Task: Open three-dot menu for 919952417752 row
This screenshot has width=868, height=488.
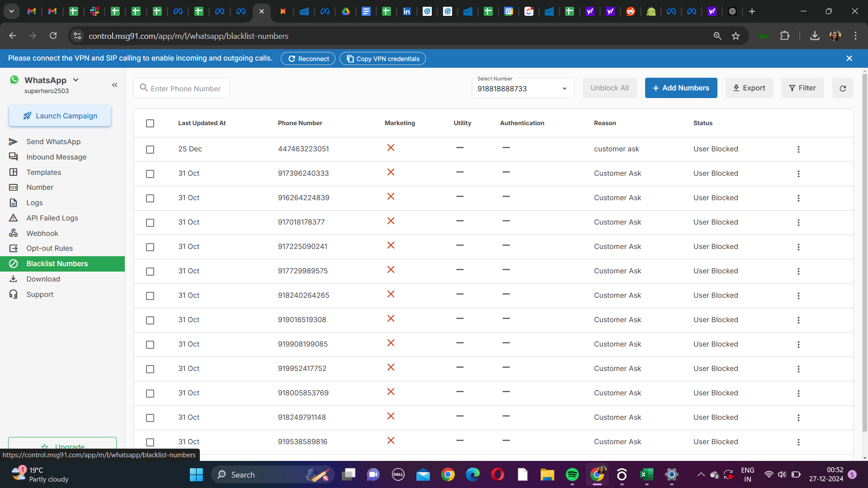Action: coord(798,369)
